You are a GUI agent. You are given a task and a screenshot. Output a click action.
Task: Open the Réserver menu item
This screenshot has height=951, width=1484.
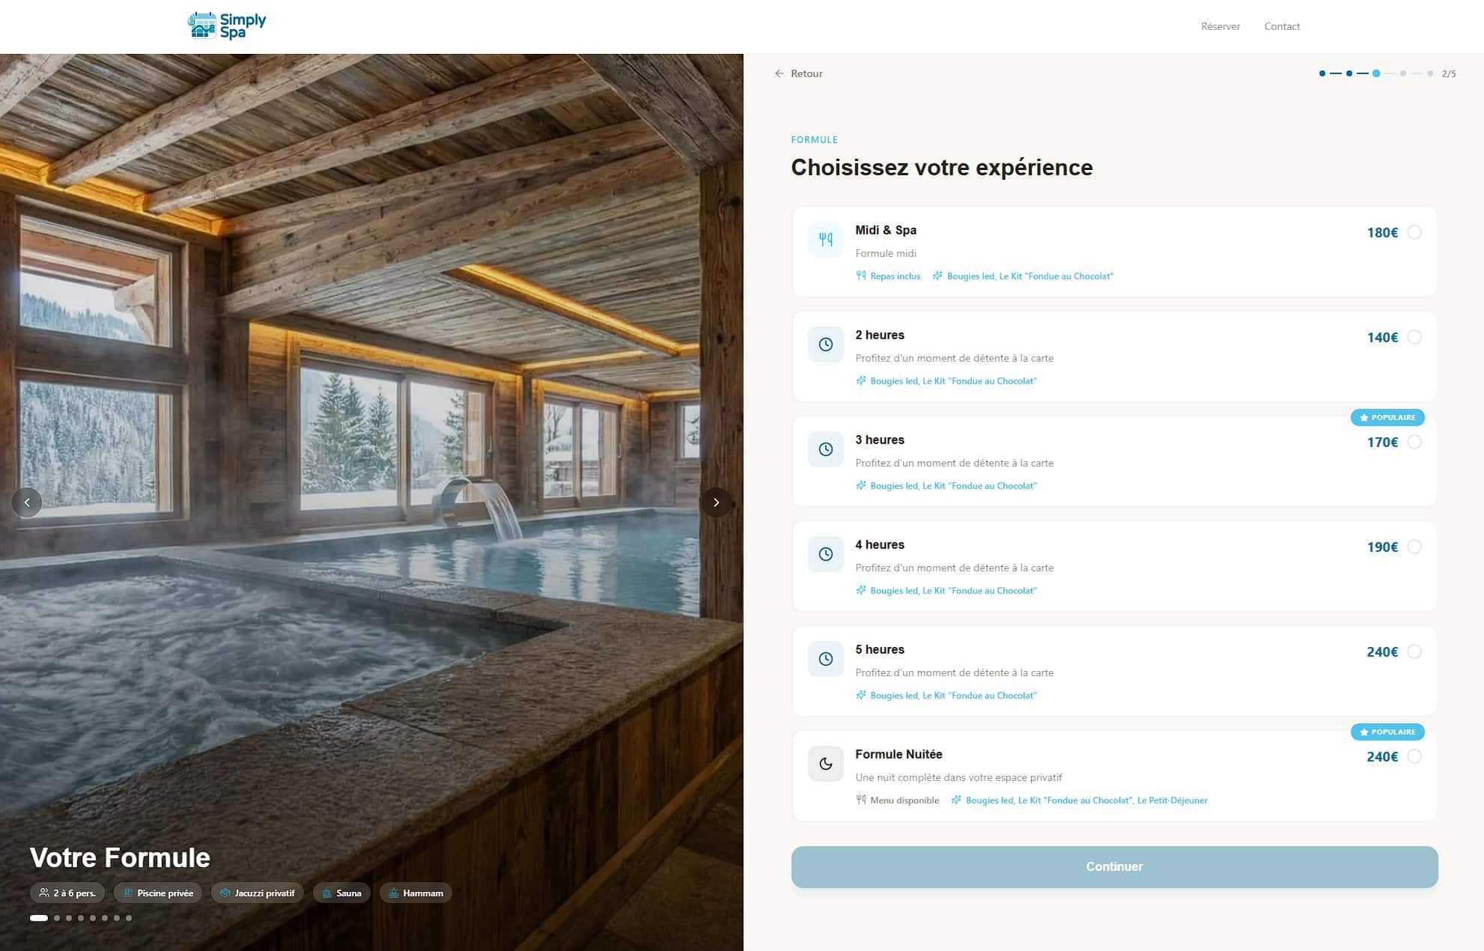coord(1220,26)
